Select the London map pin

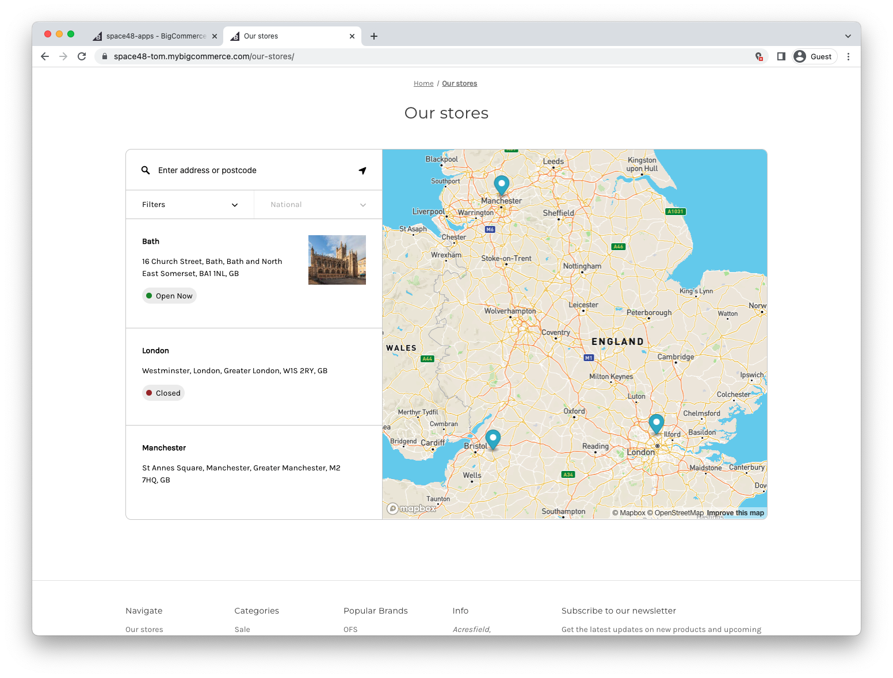(x=657, y=424)
